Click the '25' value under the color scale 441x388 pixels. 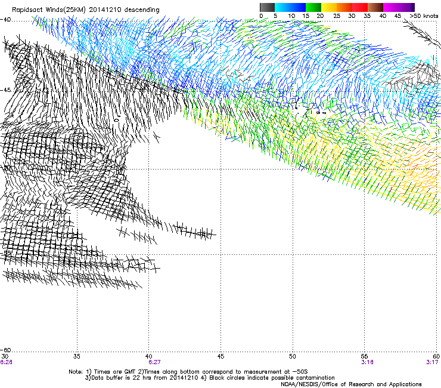coord(337,16)
